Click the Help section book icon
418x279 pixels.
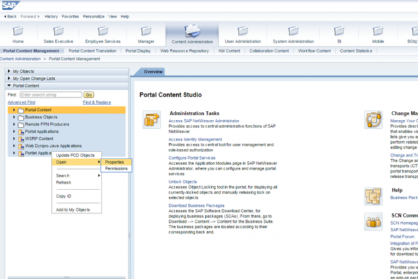373,195
